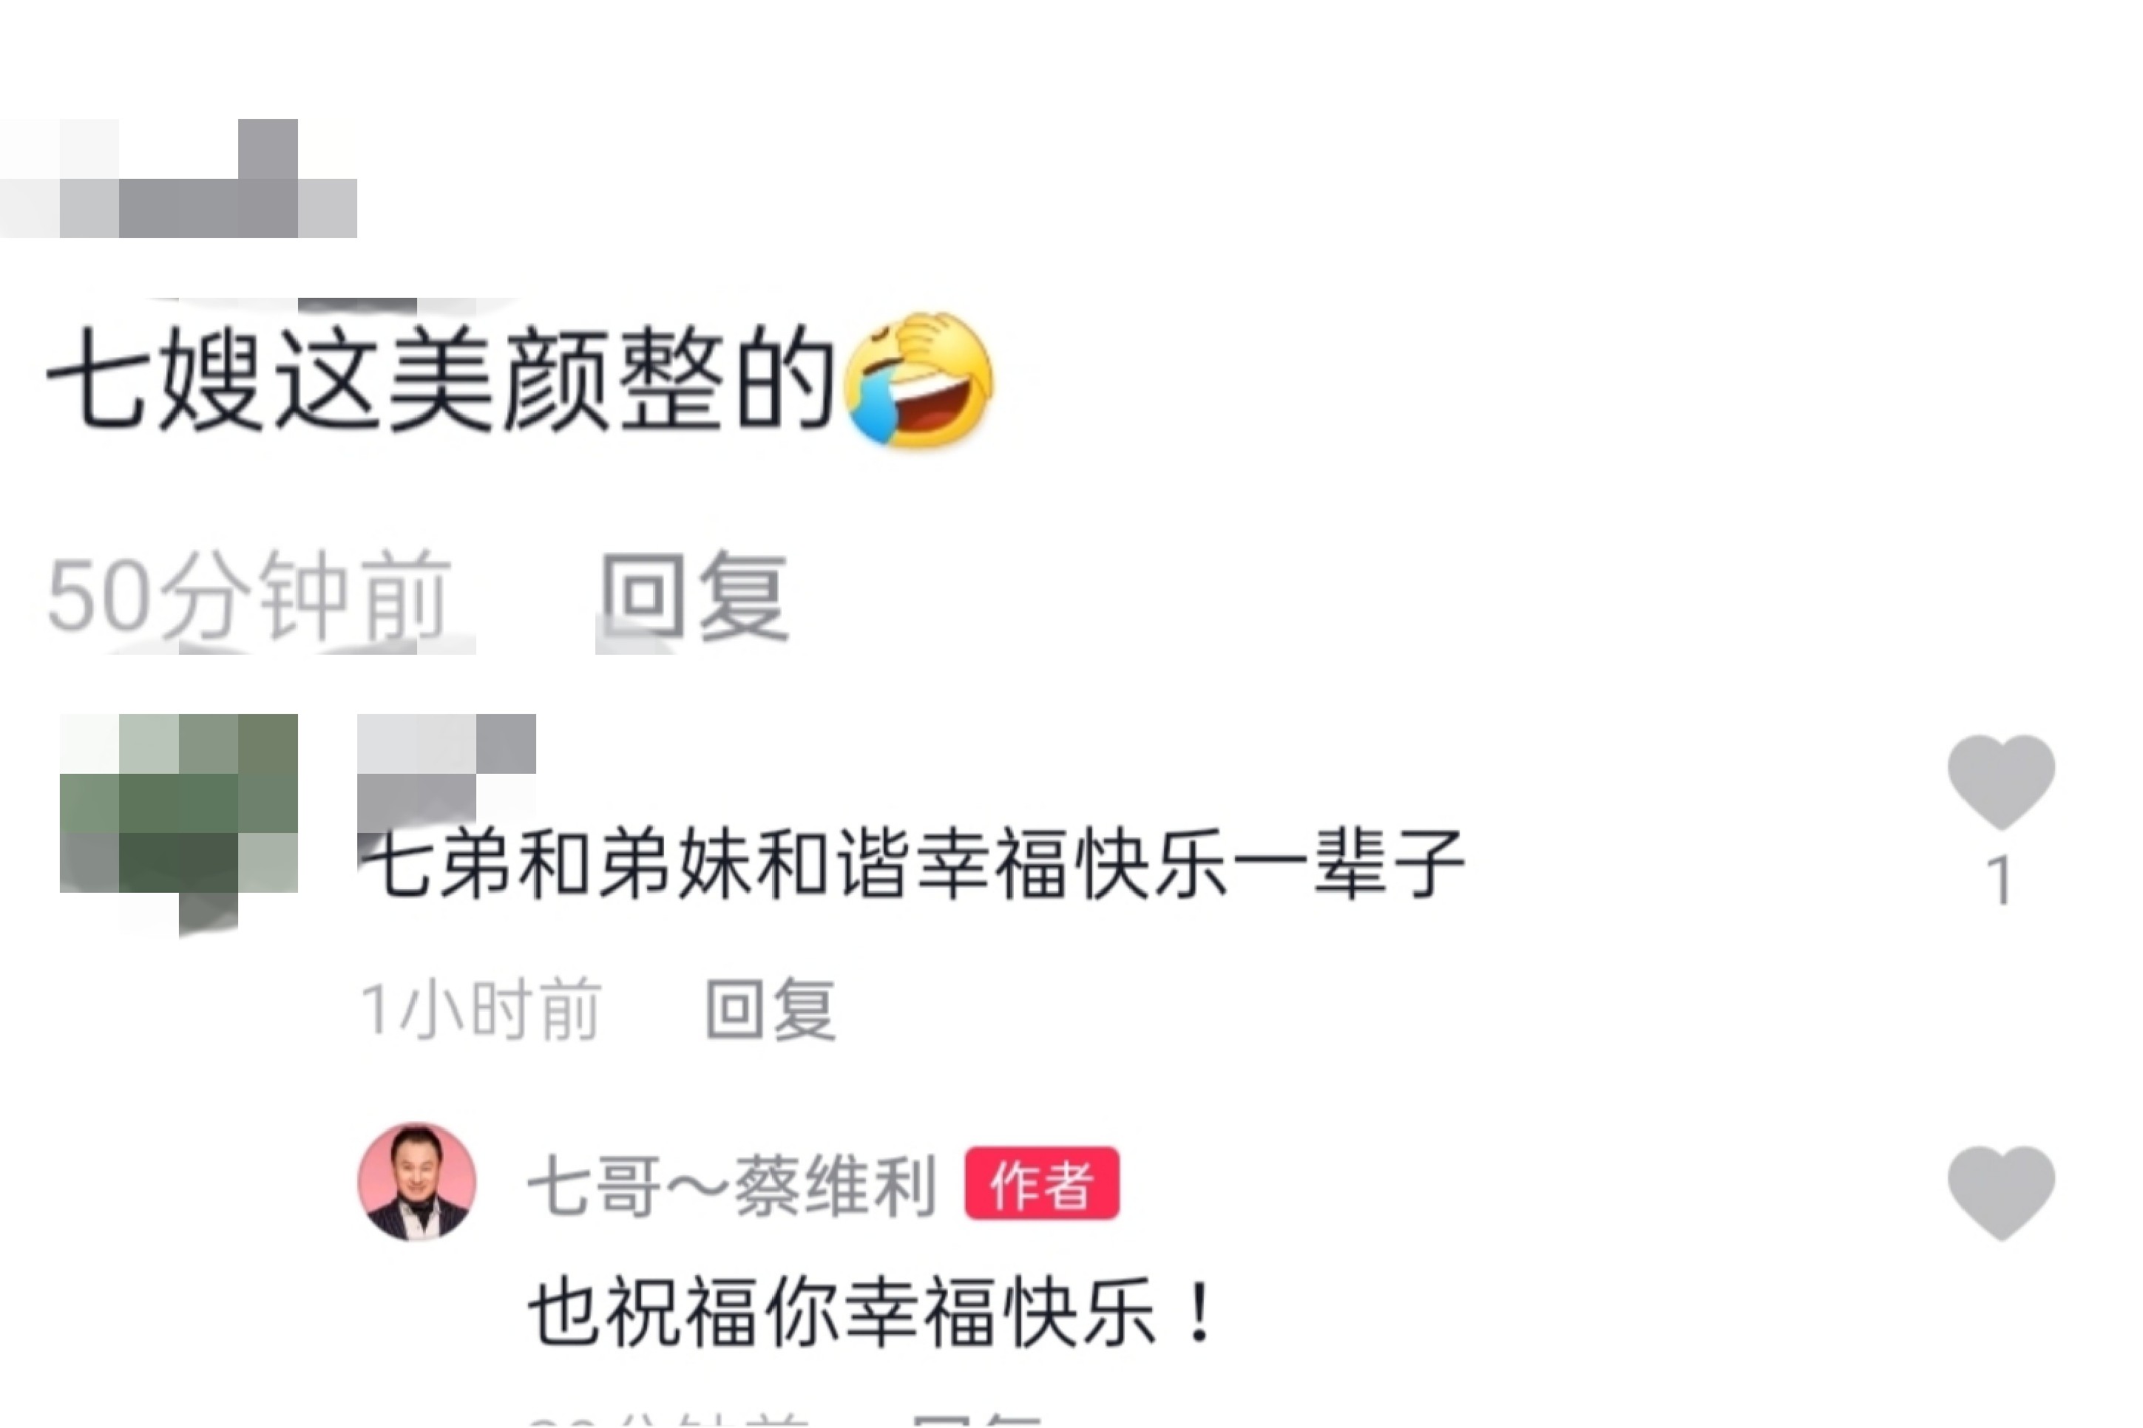Tap the crying-laughing emoji in first comment
The image size is (2143, 1428).
tap(918, 381)
